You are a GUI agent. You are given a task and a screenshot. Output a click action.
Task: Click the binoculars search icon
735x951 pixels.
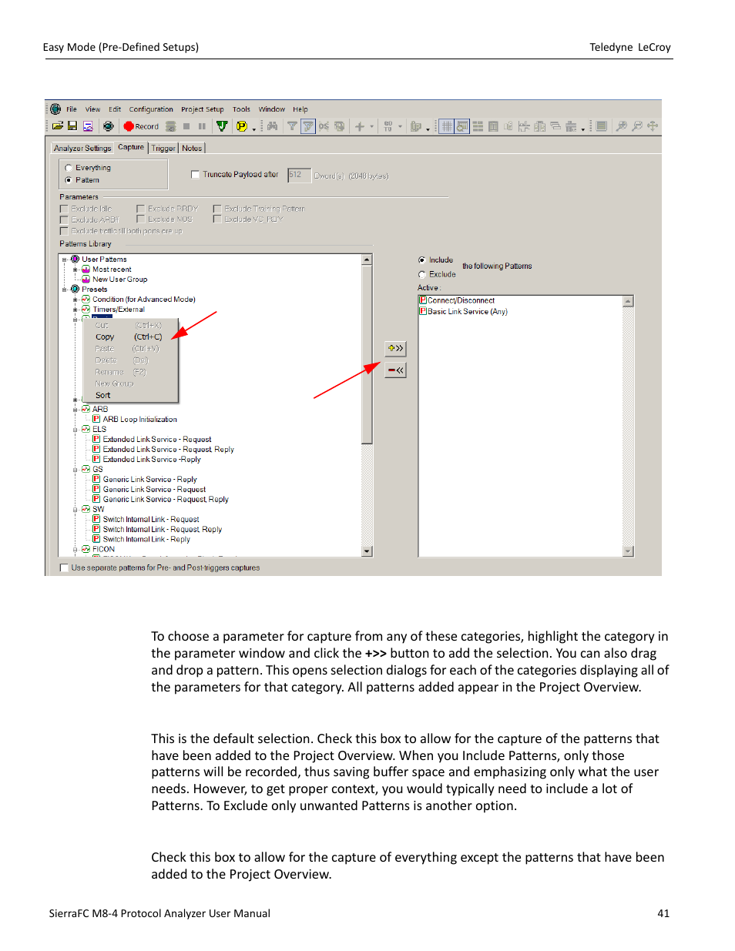(x=272, y=126)
